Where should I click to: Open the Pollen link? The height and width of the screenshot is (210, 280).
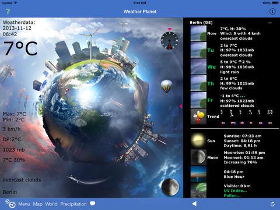pos(232,195)
